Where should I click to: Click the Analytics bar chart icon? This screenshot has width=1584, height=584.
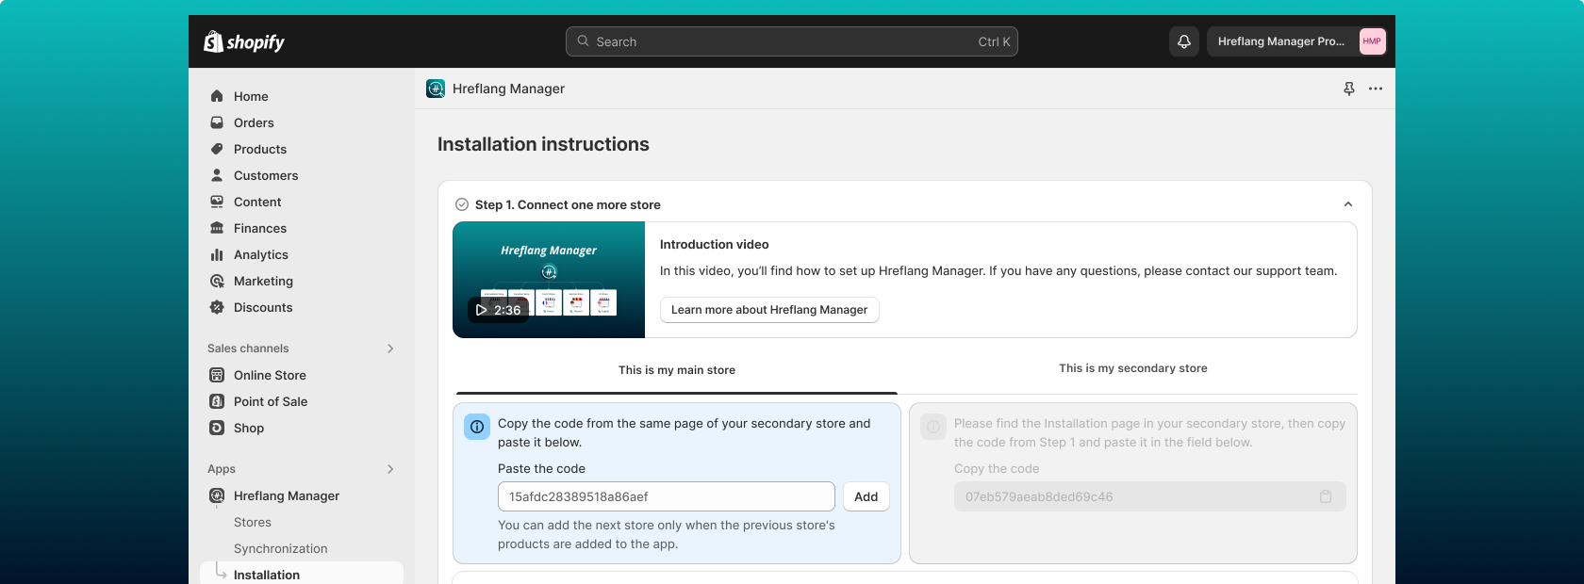[217, 254]
